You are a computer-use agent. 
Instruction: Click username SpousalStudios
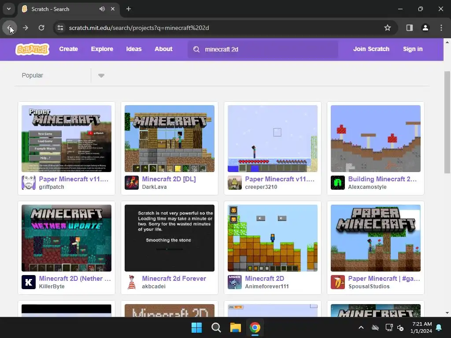[369, 286]
